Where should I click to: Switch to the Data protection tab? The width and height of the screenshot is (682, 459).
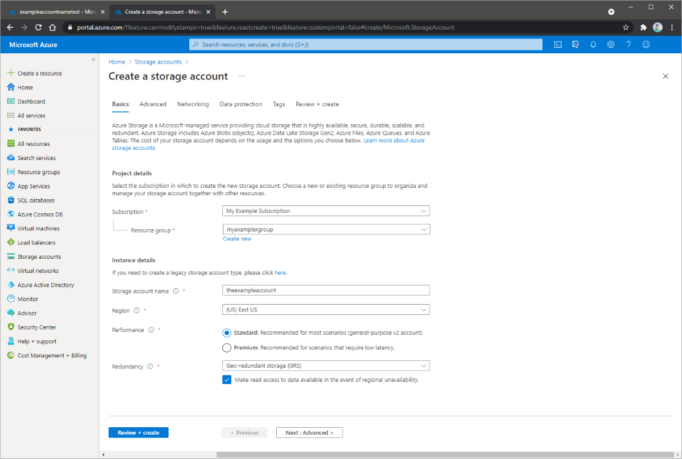[x=240, y=104]
